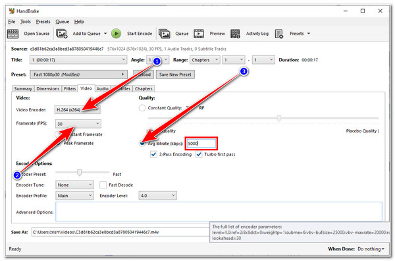Open the File menu
This screenshot has height=261, width=395.
pyautogui.click(x=12, y=22)
